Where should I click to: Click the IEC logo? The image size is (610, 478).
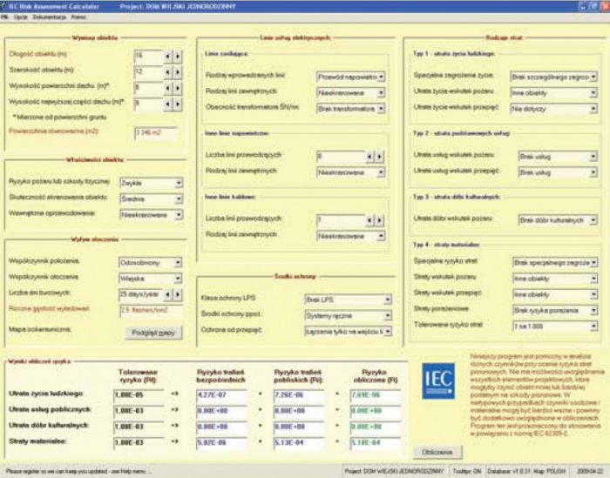coord(438,380)
